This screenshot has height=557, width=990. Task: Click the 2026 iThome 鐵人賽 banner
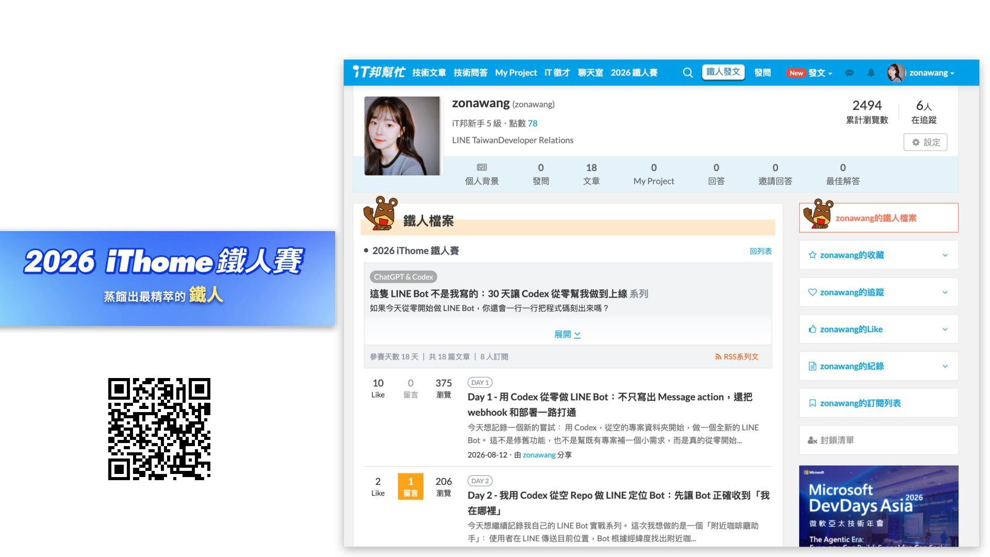pyautogui.click(x=168, y=278)
